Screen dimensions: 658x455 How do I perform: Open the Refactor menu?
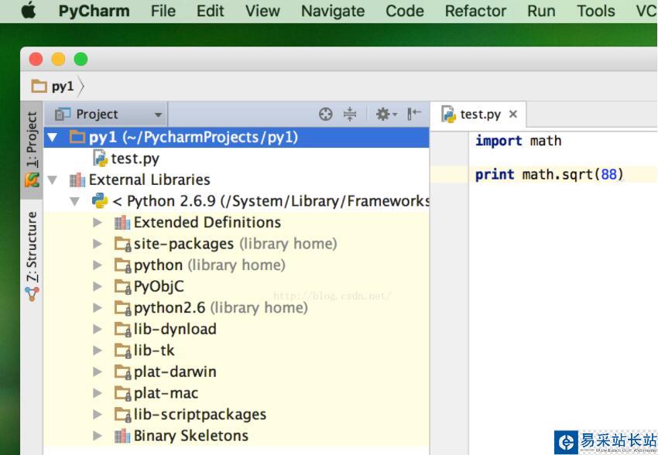[x=475, y=11]
